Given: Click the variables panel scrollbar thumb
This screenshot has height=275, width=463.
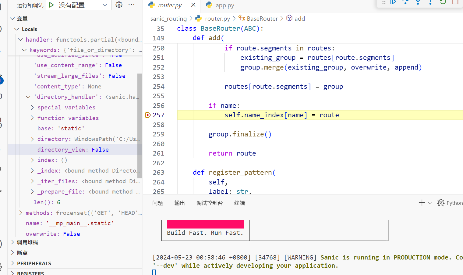Looking at the screenshot, I should 140,125.
